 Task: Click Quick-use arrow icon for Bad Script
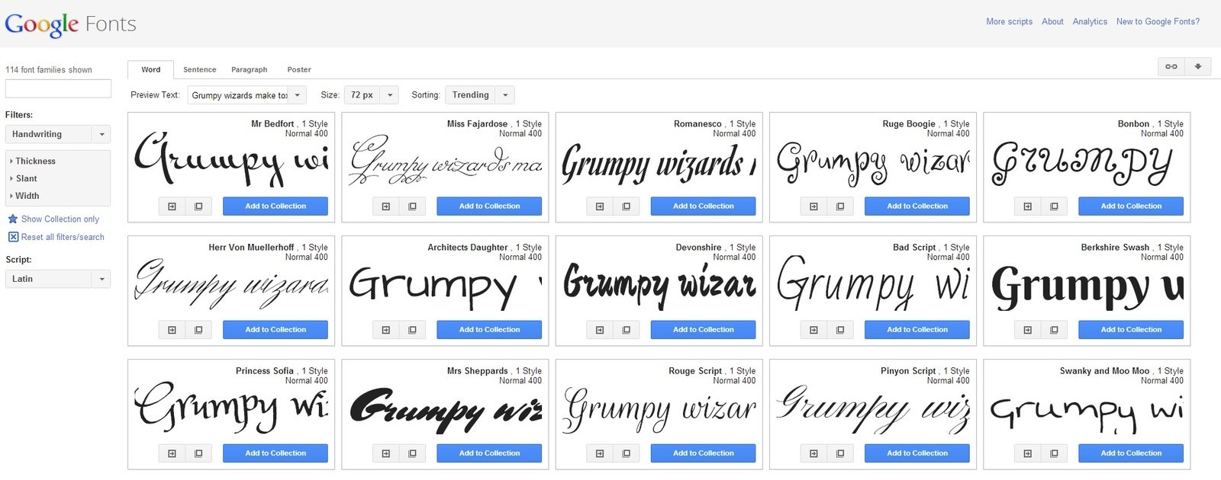coord(813,330)
